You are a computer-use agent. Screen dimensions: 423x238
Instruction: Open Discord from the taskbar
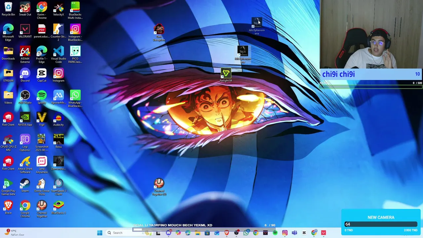pos(168,233)
